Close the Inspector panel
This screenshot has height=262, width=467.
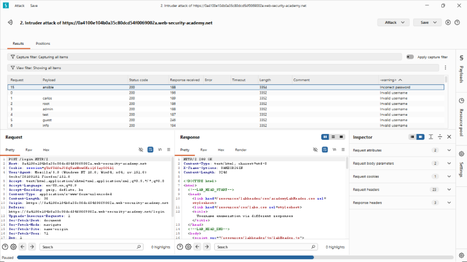point(449,137)
